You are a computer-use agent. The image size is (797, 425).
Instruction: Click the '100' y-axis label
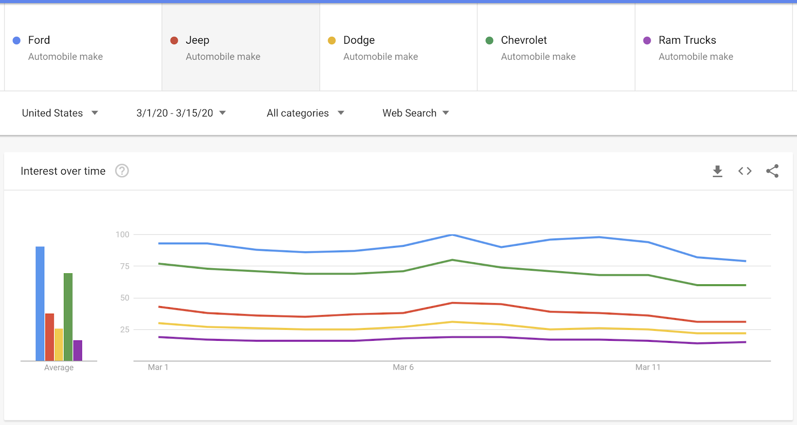click(123, 234)
